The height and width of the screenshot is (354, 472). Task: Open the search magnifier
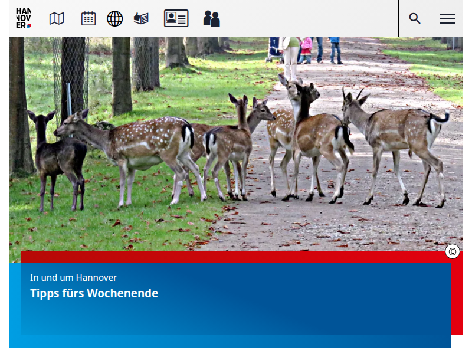point(415,18)
